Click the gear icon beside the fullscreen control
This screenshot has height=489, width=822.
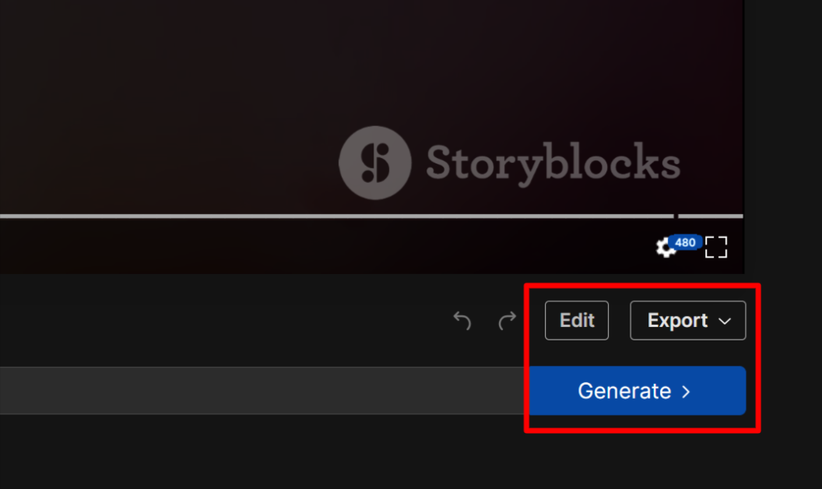pos(667,247)
